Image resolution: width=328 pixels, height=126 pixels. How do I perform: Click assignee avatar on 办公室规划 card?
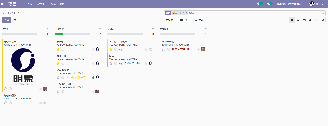pyautogui.click(x=45, y=103)
